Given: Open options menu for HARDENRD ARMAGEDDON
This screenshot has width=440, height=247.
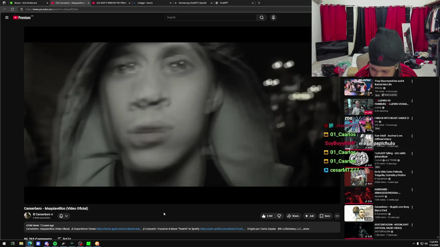Looking at the screenshot, I should 412,190.
